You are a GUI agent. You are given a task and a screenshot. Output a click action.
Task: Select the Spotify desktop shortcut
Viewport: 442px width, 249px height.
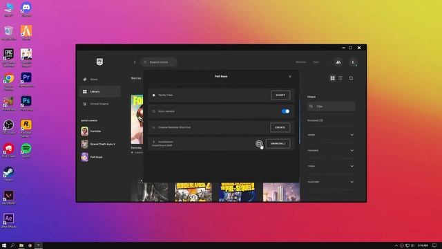tap(26, 150)
